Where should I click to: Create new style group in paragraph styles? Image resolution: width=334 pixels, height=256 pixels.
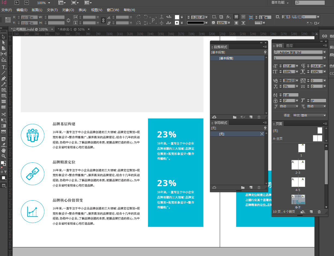235,117
